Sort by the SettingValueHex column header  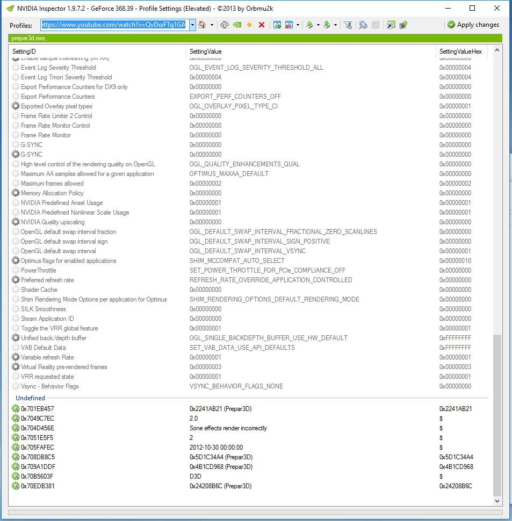tap(461, 52)
